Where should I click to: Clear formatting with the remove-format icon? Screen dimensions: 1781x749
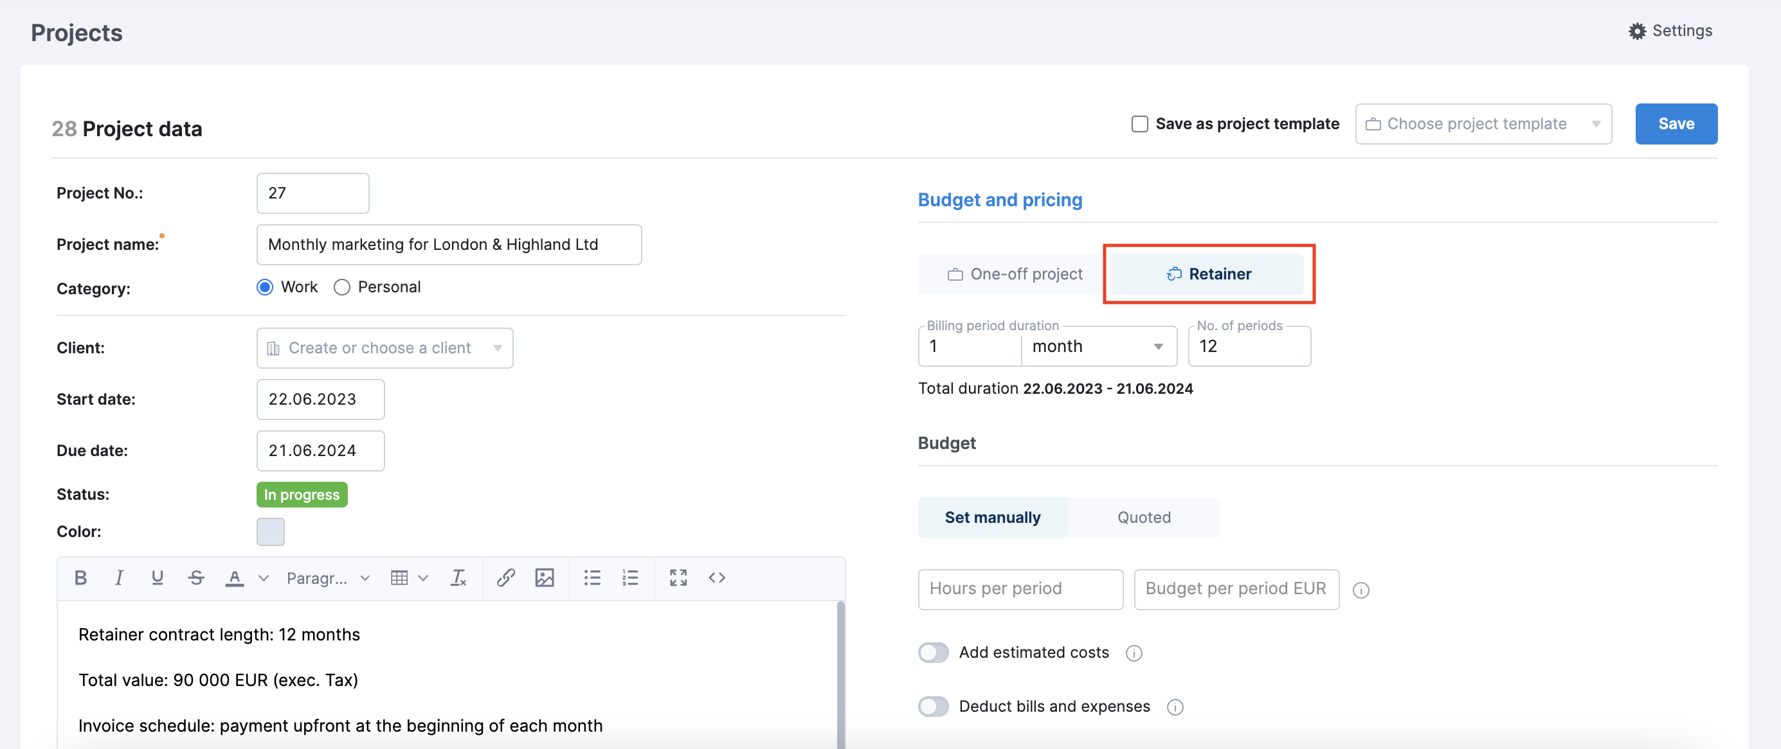458,577
